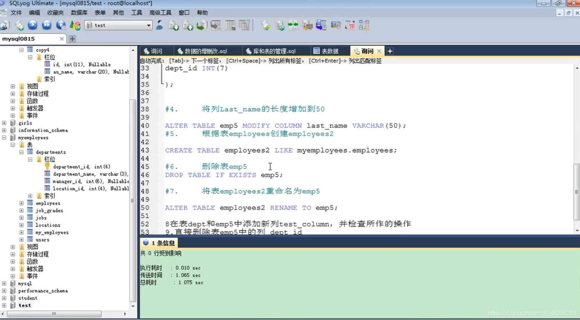
Task: Open the 帮助 menu
Action: pyautogui.click(x=202, y=12)
